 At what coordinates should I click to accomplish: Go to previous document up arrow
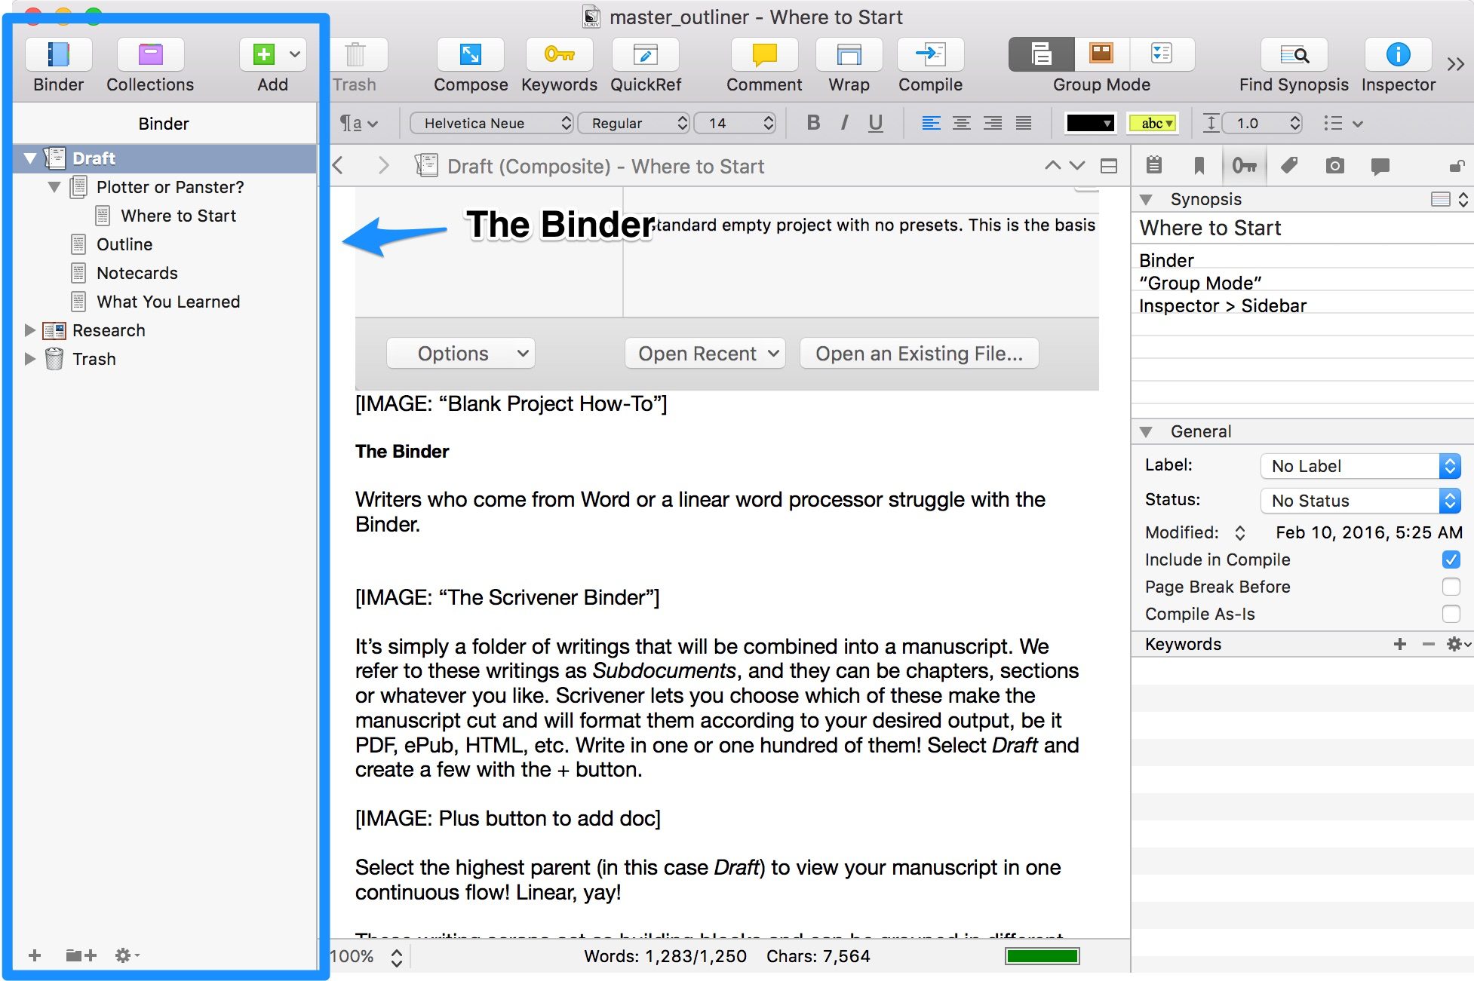click(x=1052, y=166)
